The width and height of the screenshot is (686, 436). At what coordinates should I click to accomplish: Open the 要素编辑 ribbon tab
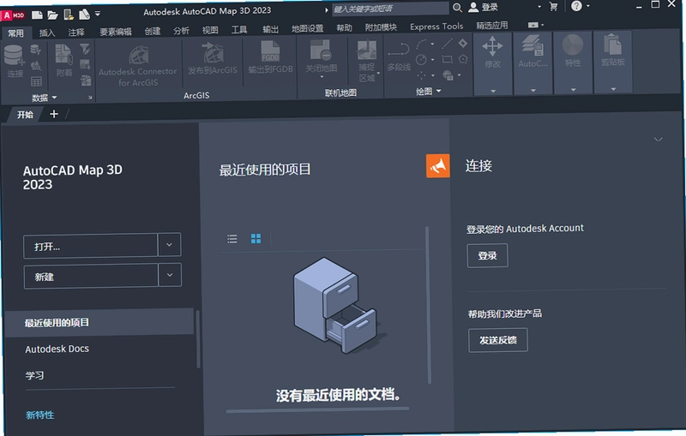(x=116, y=32)
